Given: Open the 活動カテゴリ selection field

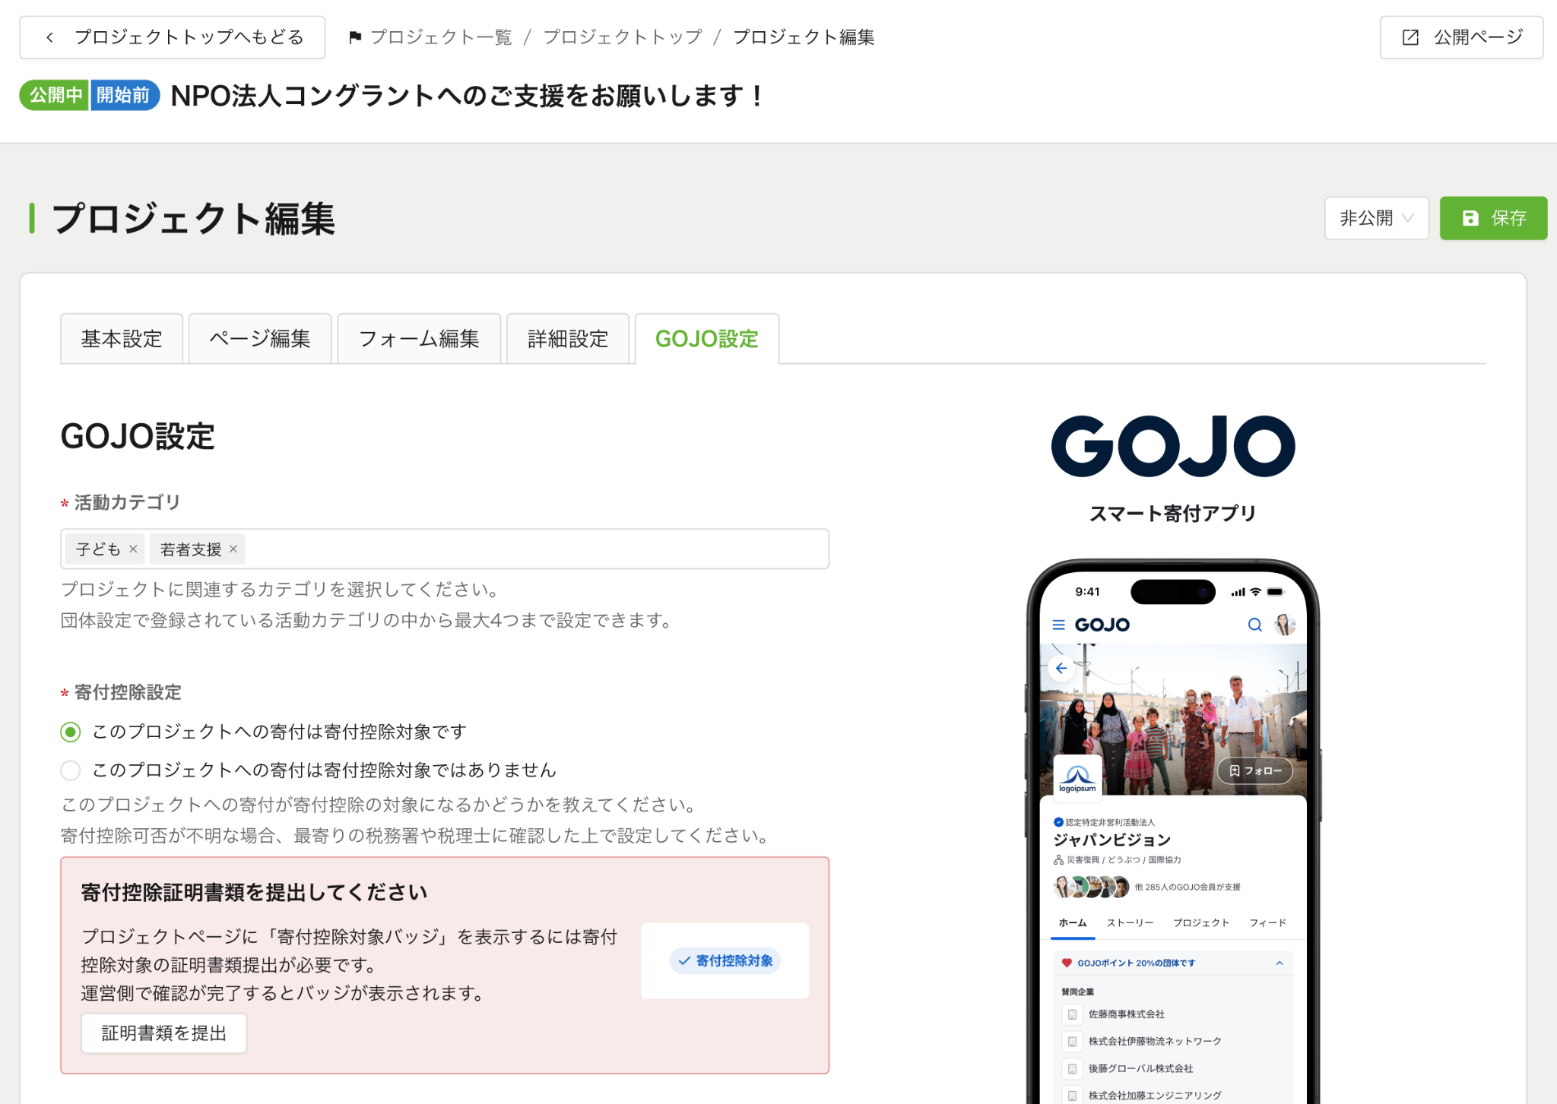Looking at the screenshot, I should click(x=532, y=549).
